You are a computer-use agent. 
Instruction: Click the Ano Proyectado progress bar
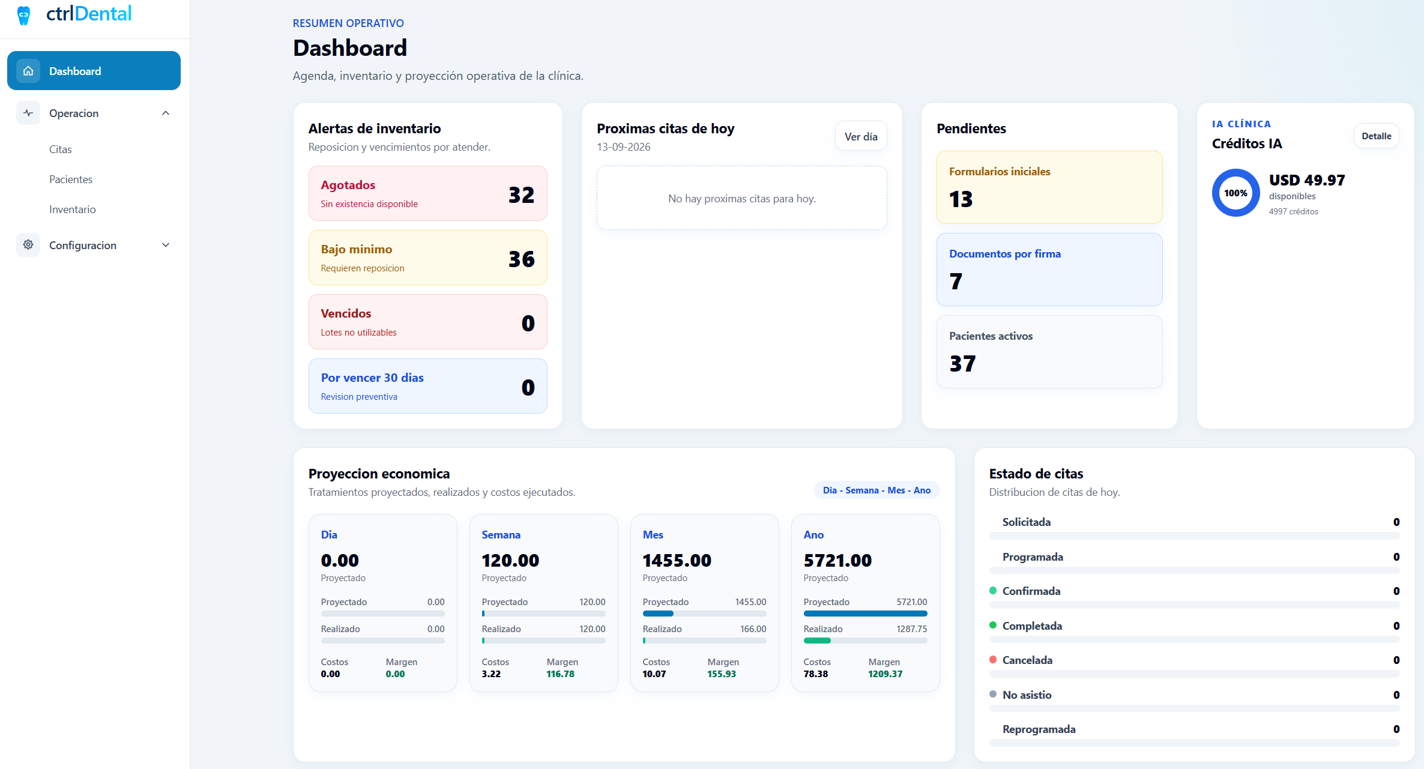click(x=865, y=614)
